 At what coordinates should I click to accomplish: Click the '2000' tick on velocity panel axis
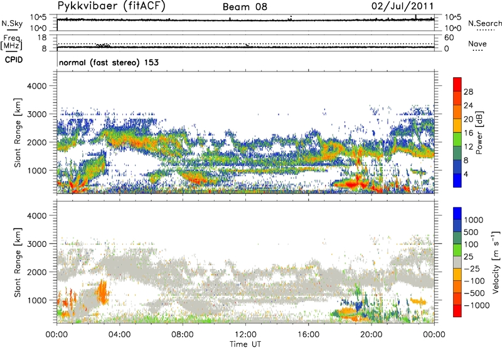coord(36,272)
